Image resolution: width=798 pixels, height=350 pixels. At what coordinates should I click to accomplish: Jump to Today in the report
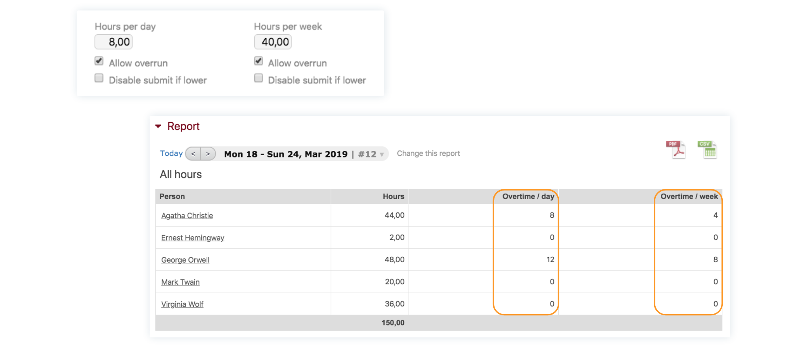point(171,153)
